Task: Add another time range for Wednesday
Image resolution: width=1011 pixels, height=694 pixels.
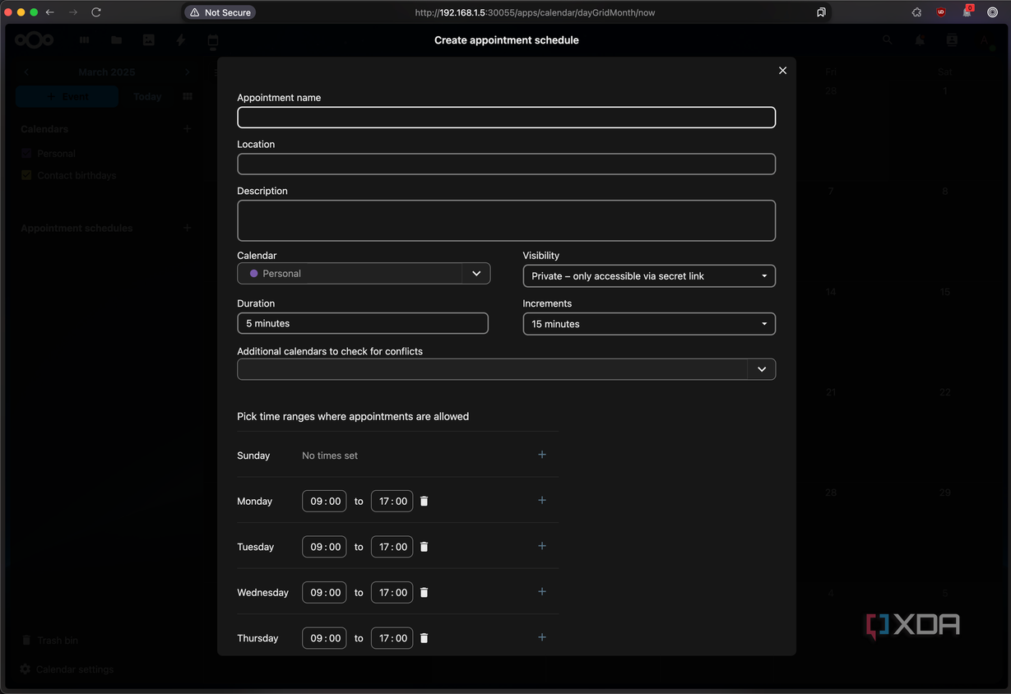Action: click(542, 591)
